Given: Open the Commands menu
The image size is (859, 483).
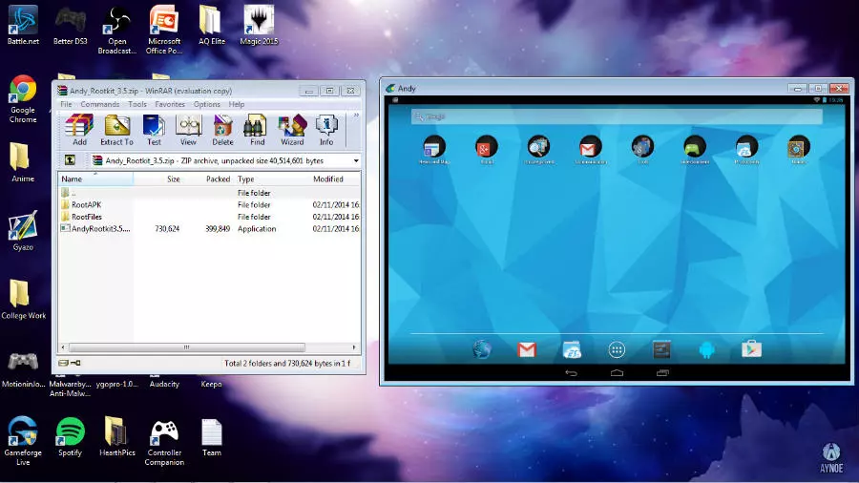Looking at the screenshot, I should pyautogui.click(x=100, y=104).
